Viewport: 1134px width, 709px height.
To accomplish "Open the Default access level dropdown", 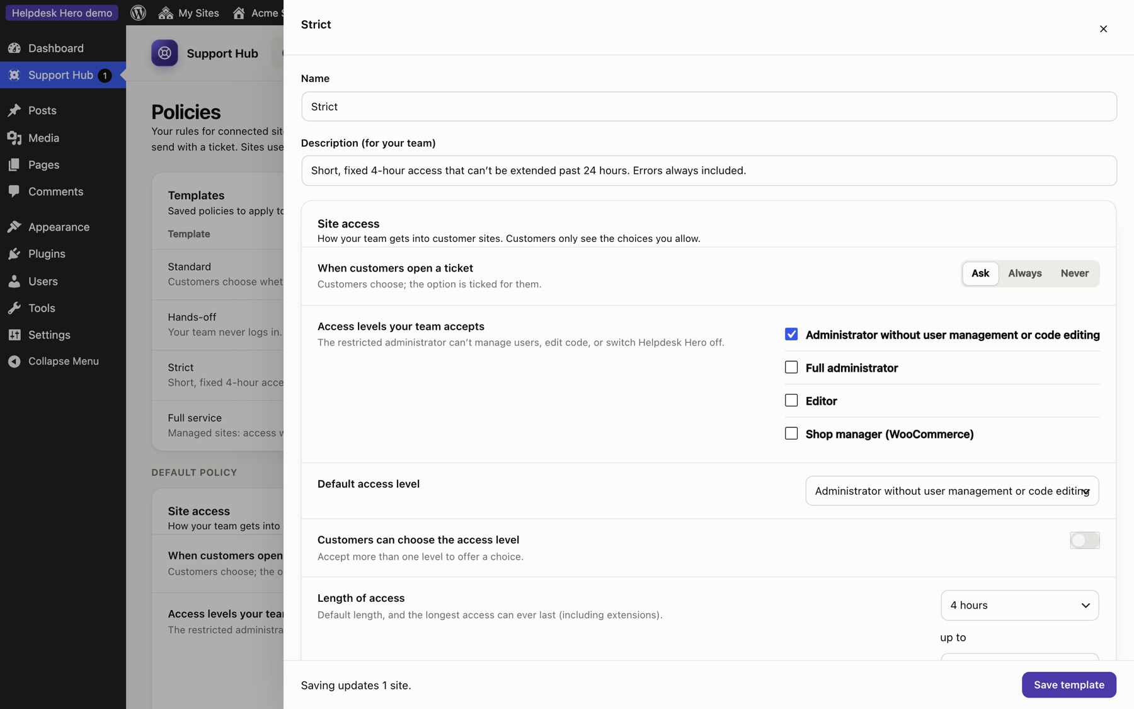I will coord(952,491).
